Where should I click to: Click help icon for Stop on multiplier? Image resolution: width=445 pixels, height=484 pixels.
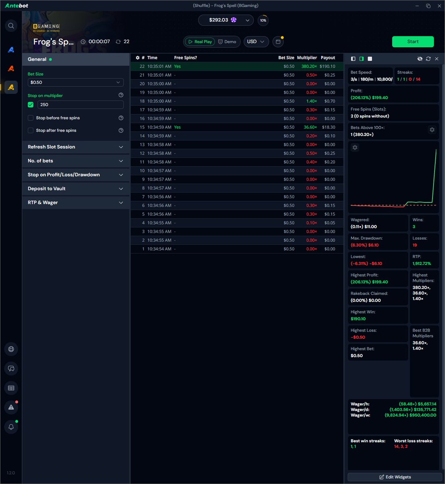[x=121, y=95]
